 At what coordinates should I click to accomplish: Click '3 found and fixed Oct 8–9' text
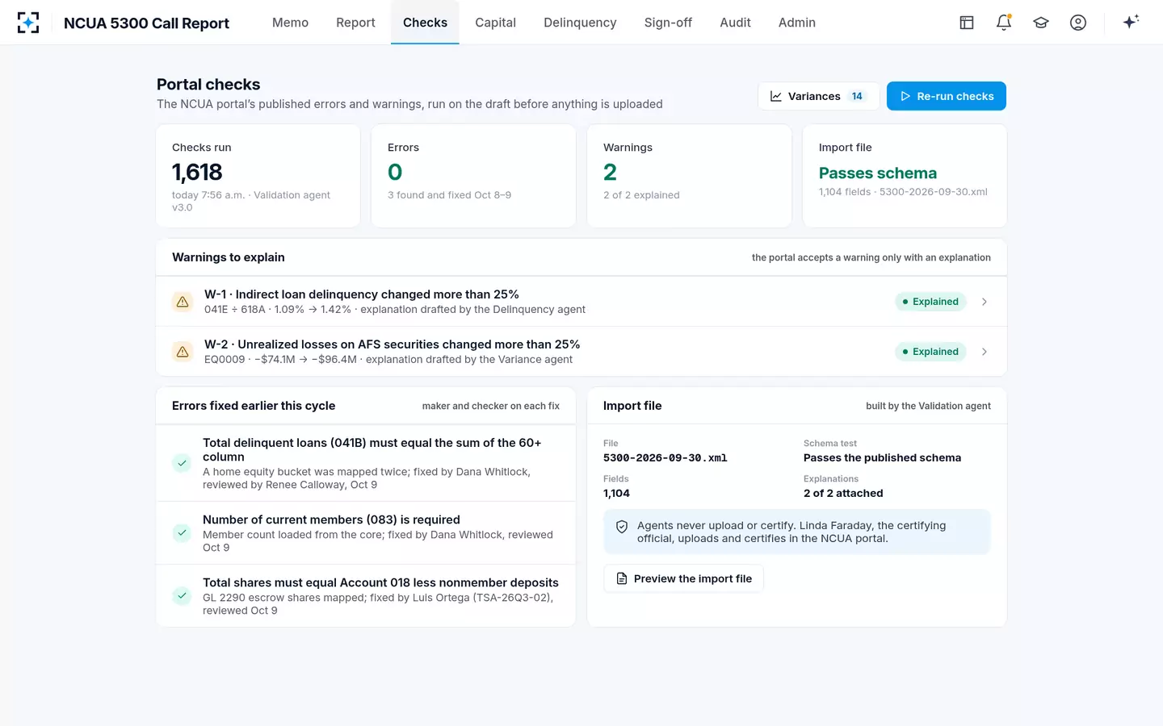(x=449, y=195)
